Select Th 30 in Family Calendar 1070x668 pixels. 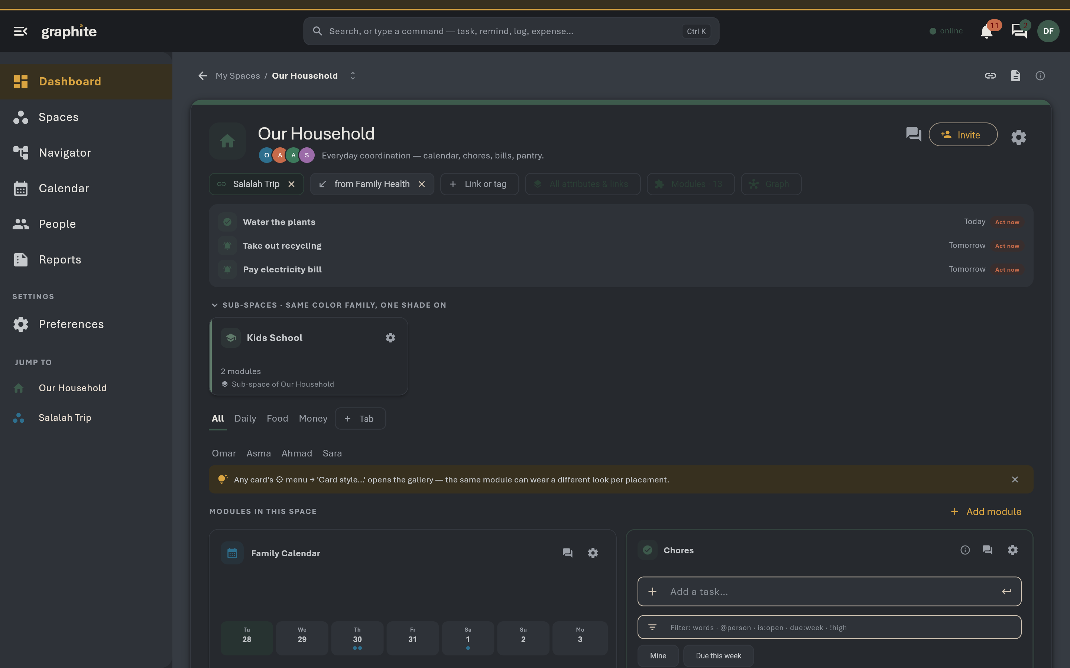click(357, 638)
